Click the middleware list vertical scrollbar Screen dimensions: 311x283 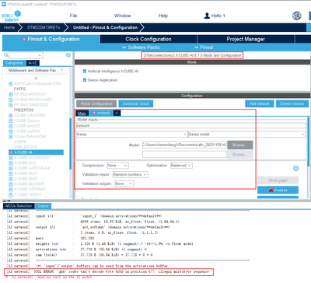coord(70,144)
